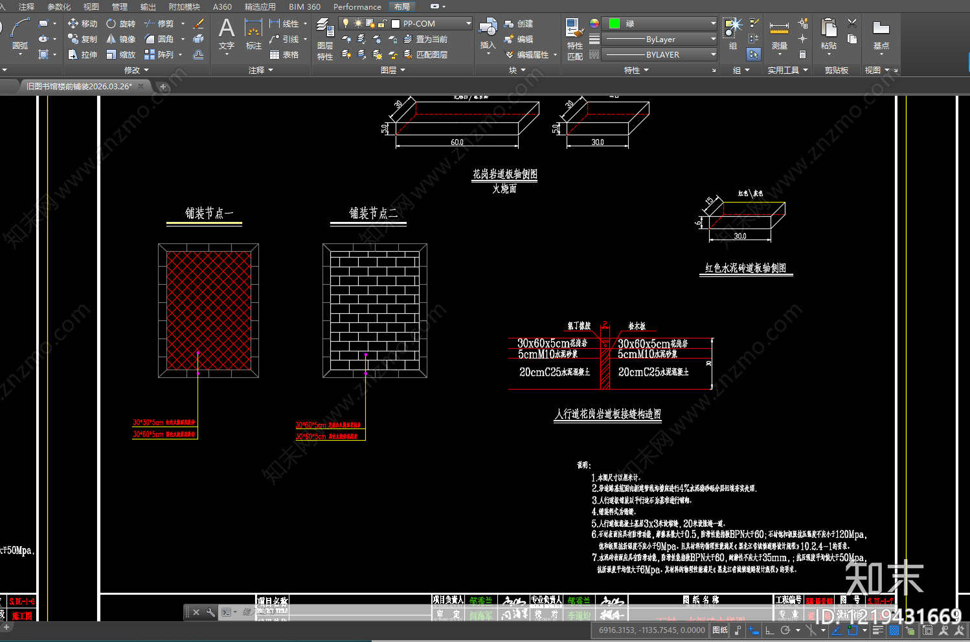The height and width of the screenshot is (642, 970).
Task: Click the 创建 (Create block) button
Action: tap(519, 23)
